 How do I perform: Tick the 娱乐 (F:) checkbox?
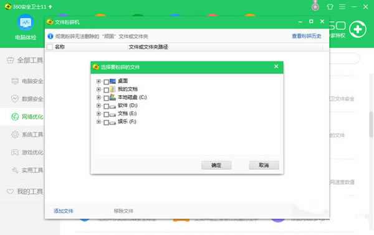[x=107, y=122]
